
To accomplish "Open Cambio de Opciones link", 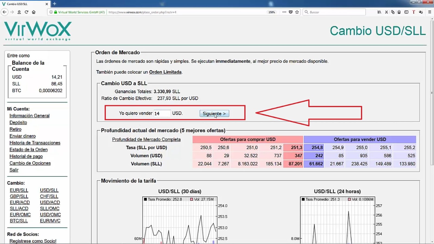I will [x=30, y=163].
